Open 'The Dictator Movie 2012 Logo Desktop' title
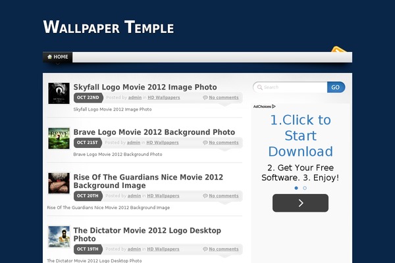This screenshot has height=263, width=395. pyautogui.click(x=147, y=235)
